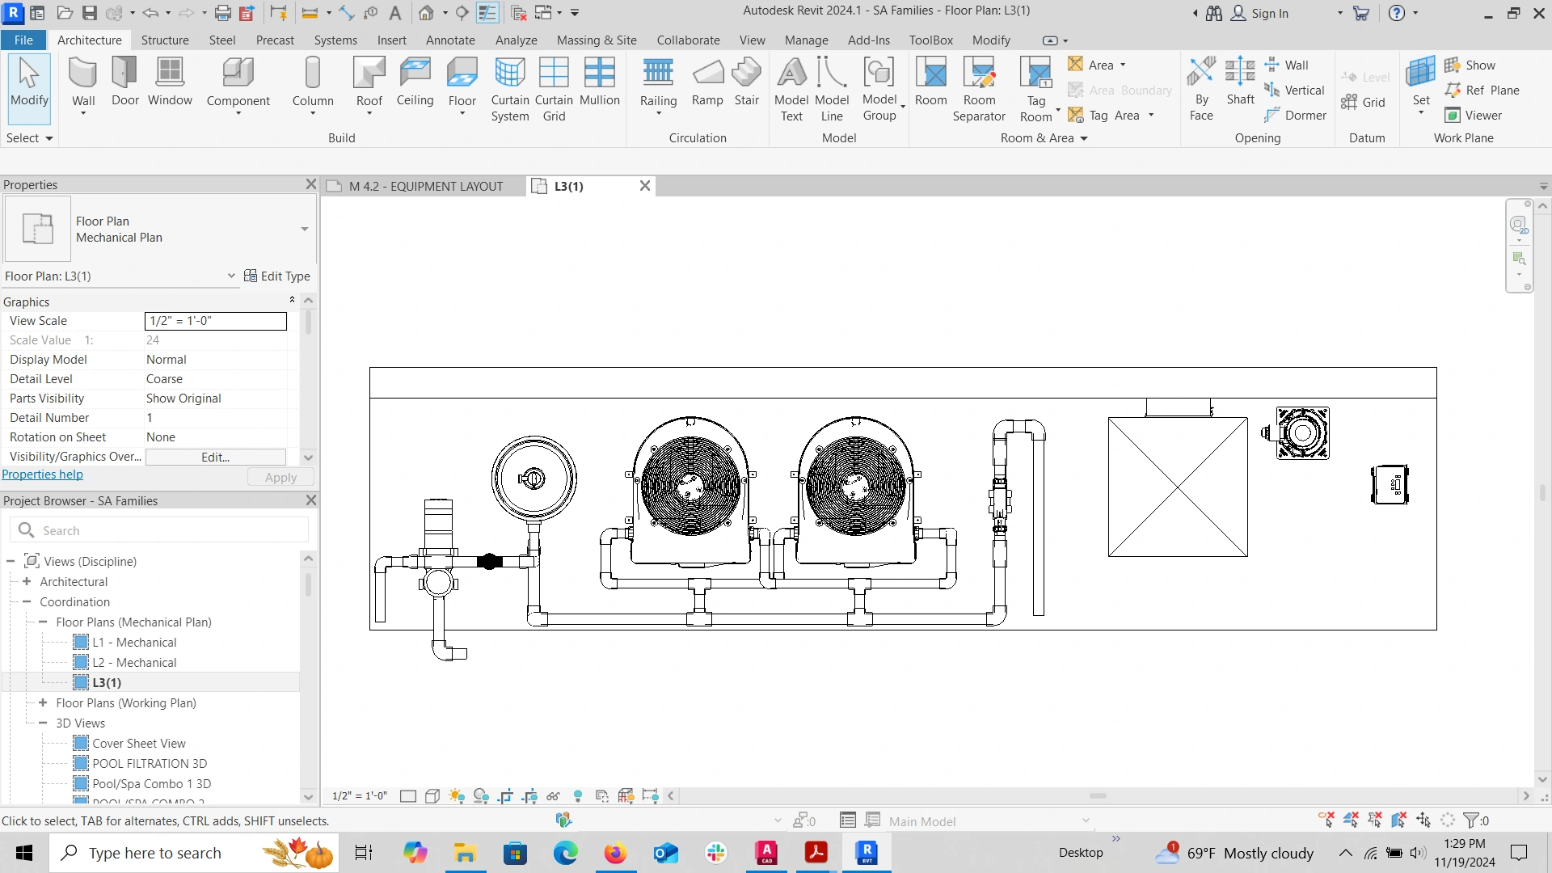Toggle select pinned elements in status bar
This screenshot has width=1552, height=873.
point(1375,820)
